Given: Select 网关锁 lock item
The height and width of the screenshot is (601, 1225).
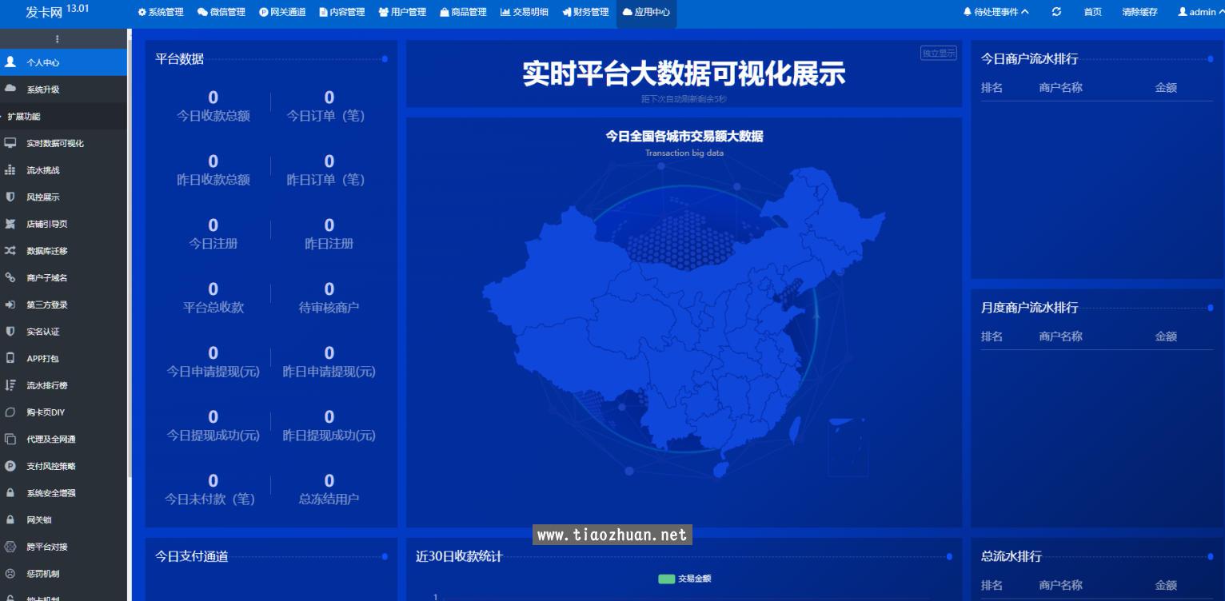Looking at the screenshot, I should tap(63, 520).
